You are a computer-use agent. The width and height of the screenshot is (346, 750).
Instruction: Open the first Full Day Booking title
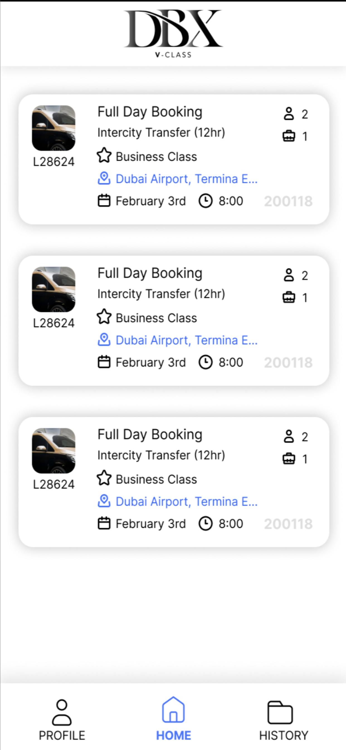click(x=150, y=112)
